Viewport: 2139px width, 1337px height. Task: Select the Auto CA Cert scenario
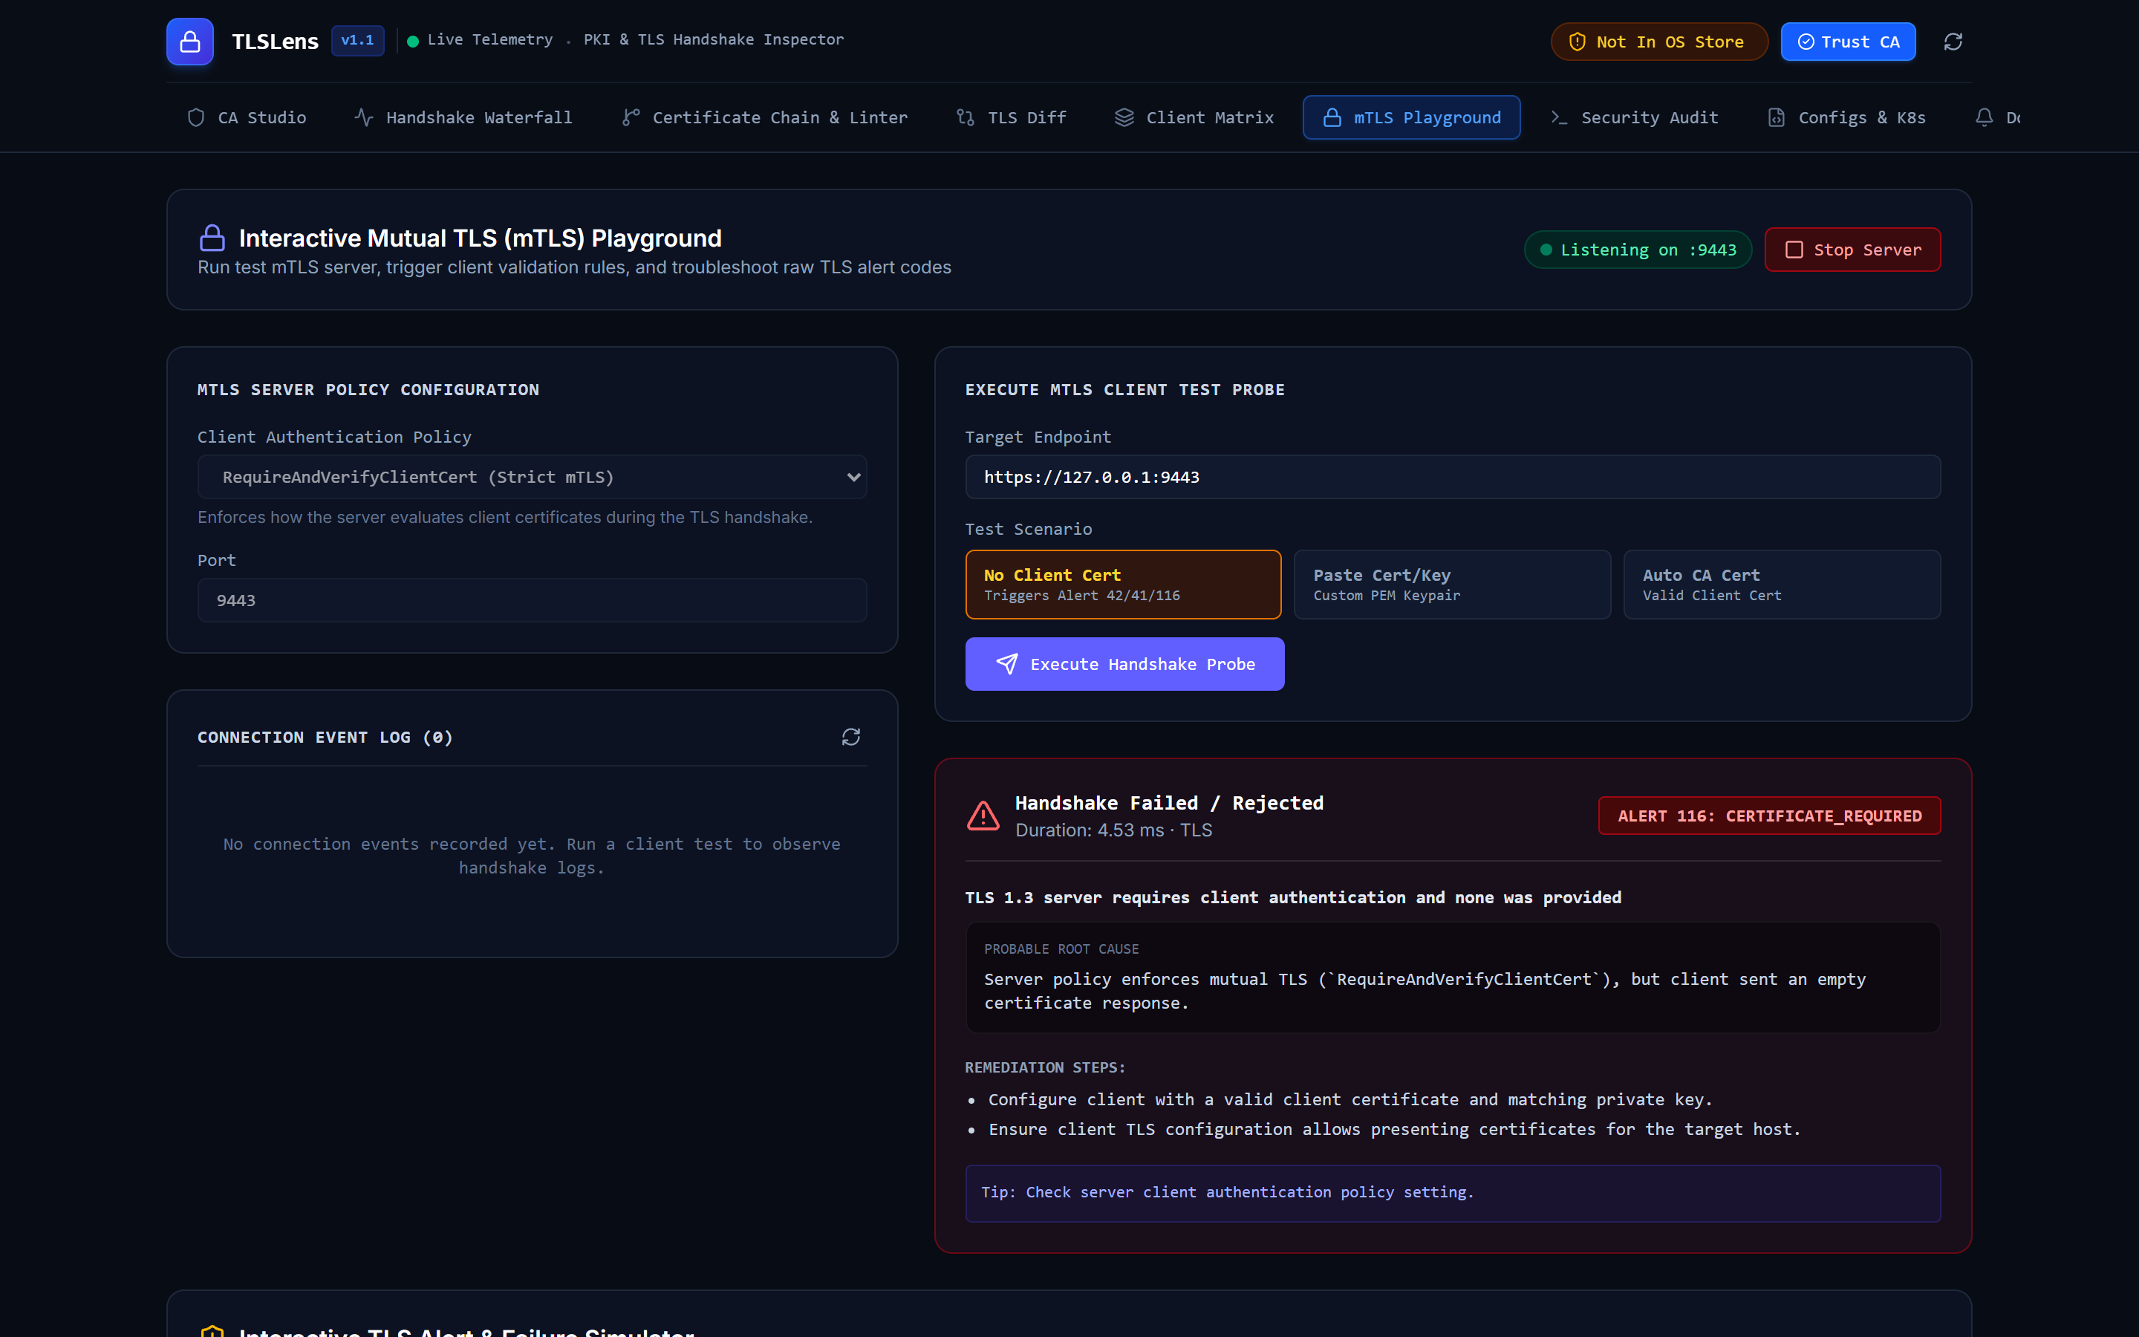coord(1782,585)
